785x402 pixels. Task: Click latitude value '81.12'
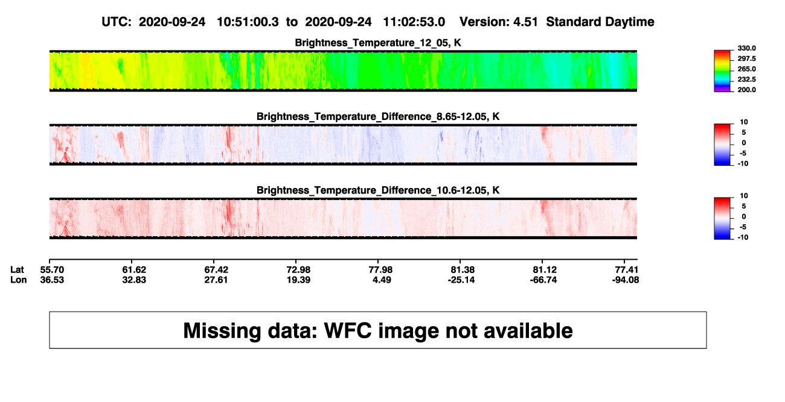[x=543, y=269]
